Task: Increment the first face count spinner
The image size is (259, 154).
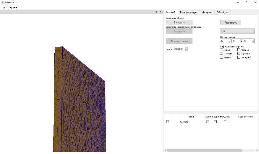Action: [230, 40]
